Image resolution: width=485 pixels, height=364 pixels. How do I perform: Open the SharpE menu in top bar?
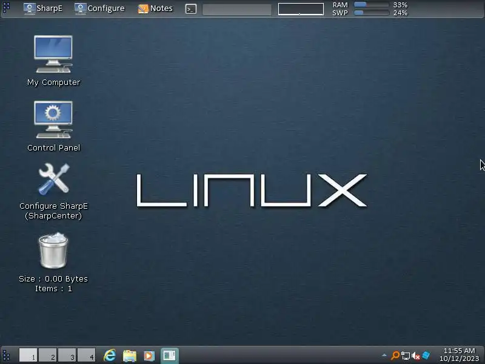(43, 8)
